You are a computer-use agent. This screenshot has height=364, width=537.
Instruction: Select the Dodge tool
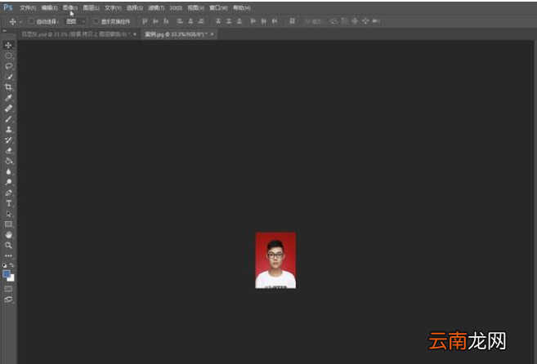coord(8,182)
